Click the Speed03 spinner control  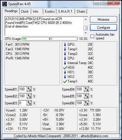[29, 103]
